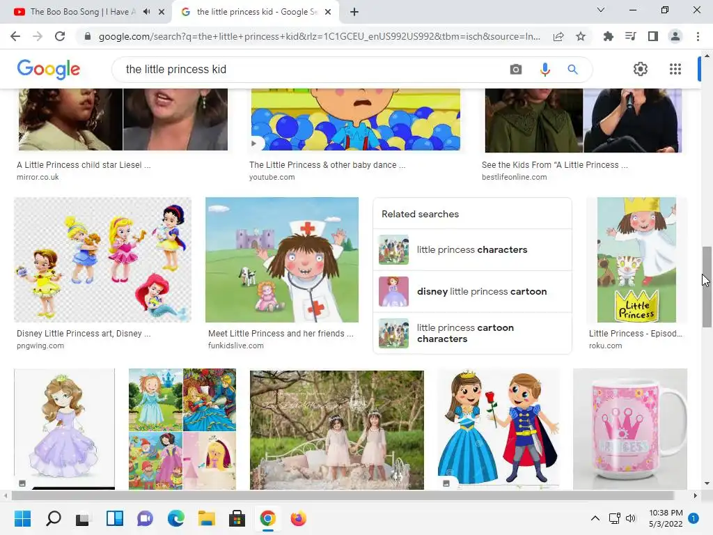The height and width of the screenshot is (535, 713).
Task: Select the princess and prince with rose thumbnail
Action: (x=499, y=429)
